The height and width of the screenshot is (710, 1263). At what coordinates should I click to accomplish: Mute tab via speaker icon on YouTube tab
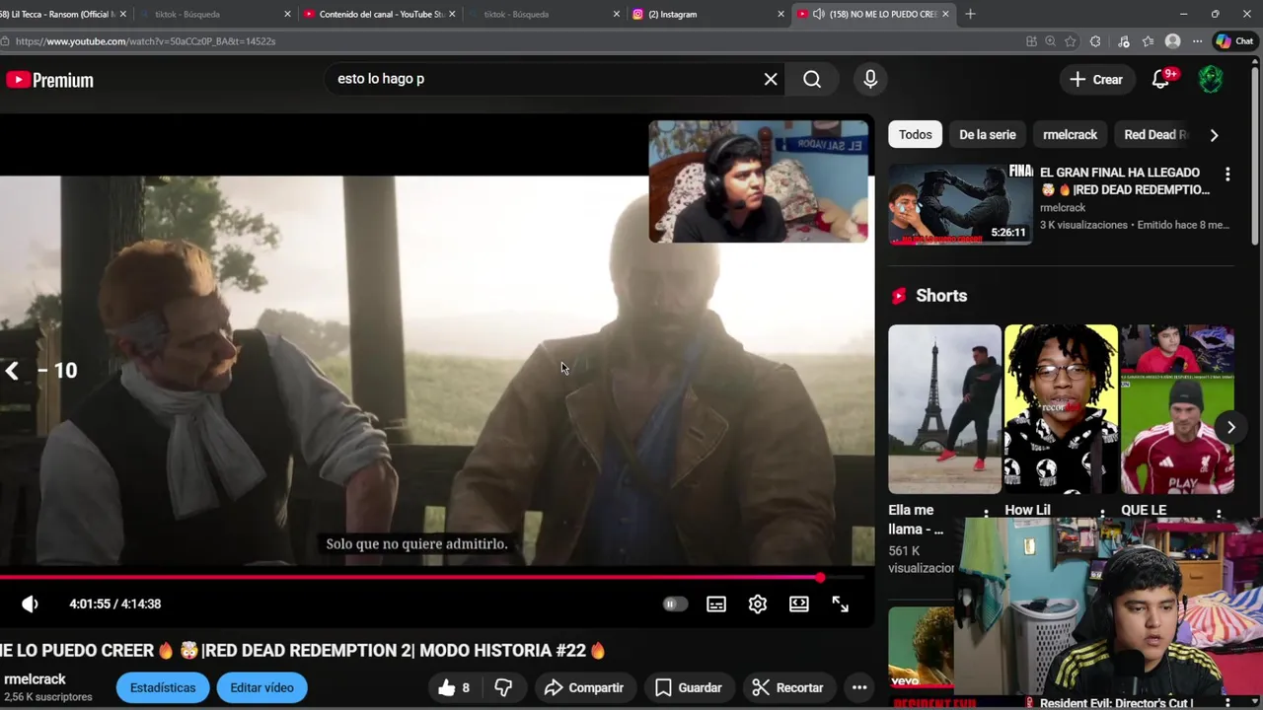(x=818, y=14)
